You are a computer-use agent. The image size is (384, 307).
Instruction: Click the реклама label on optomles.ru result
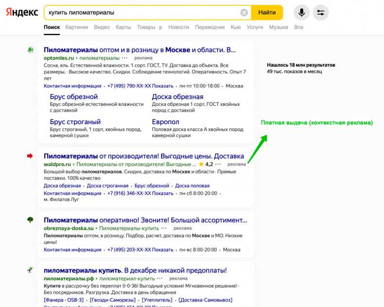pyautogui.click(x=143, y=58)
